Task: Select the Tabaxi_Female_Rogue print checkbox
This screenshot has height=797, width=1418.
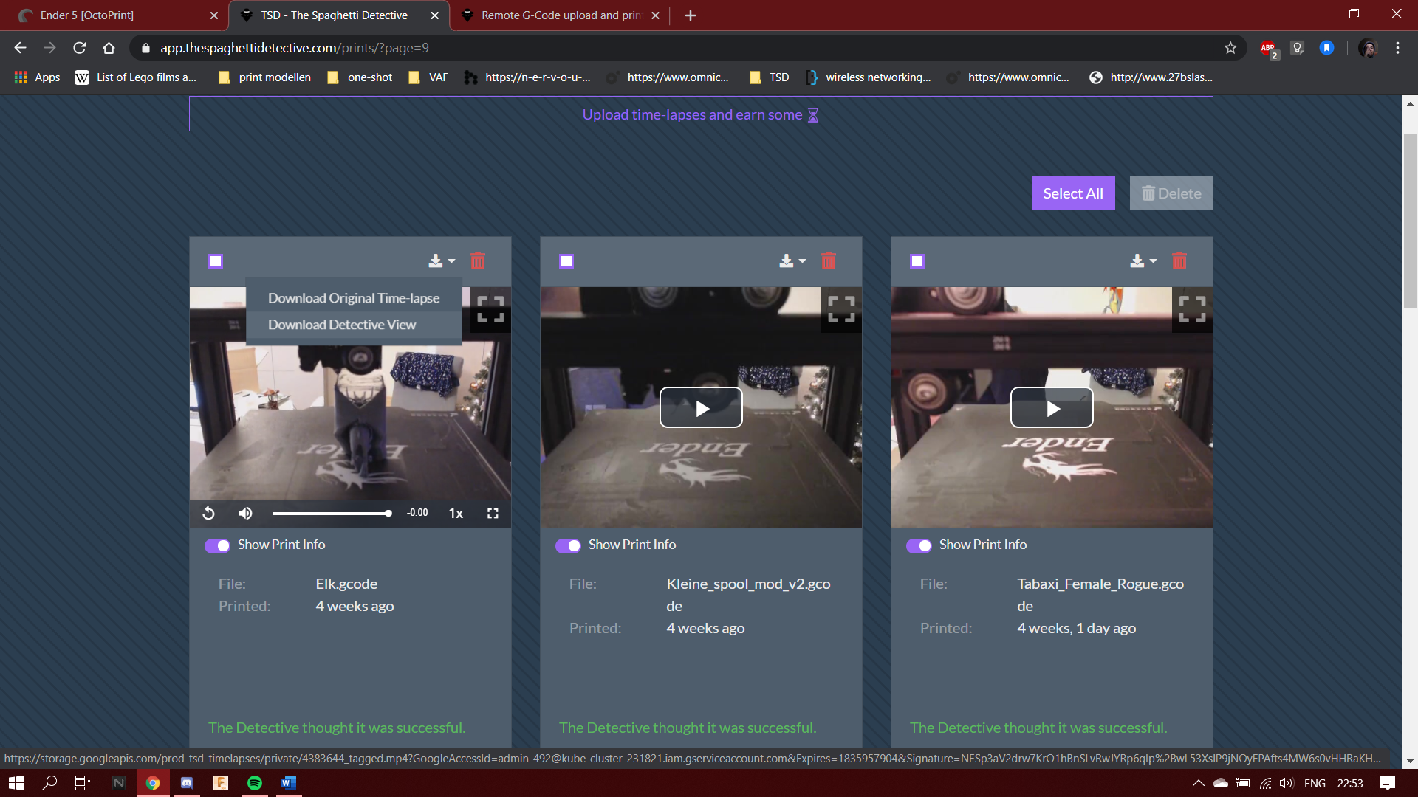Action: click(x=917, y=261)
